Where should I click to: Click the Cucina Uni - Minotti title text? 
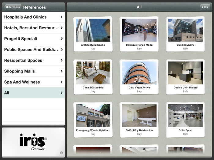pyautogui.click(x=186, y=88)
